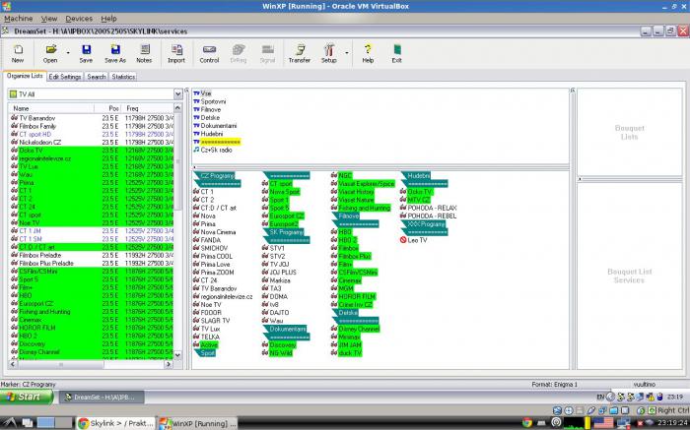Click the service list up scroll arrow
690x430 pixels.
click(x=177, y=107)
